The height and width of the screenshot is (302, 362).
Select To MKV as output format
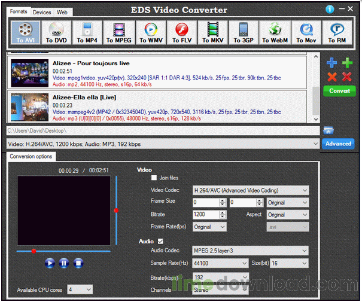tap(213, 32)
